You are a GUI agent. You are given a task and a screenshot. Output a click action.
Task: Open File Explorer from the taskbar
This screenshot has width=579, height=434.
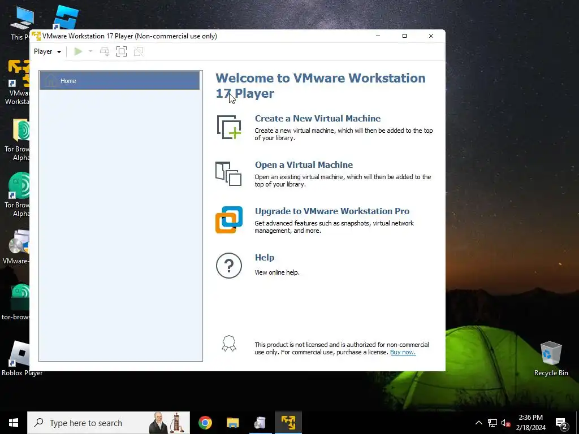pyautogui.click(x=232, y=423)
